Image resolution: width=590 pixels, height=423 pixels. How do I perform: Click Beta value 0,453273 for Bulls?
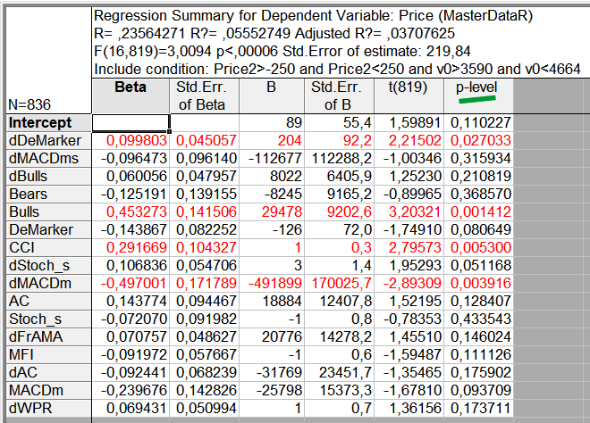pyautogui.click(x=131, y=211)
